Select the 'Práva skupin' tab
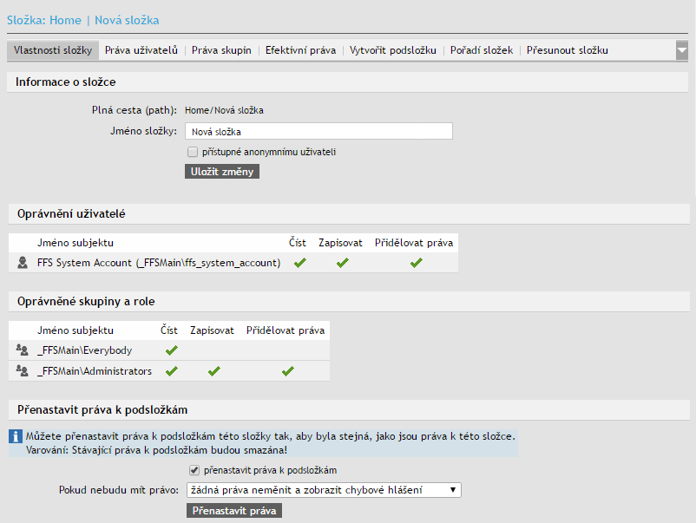This screenshot has height=523, width=696. coord(221,50)
